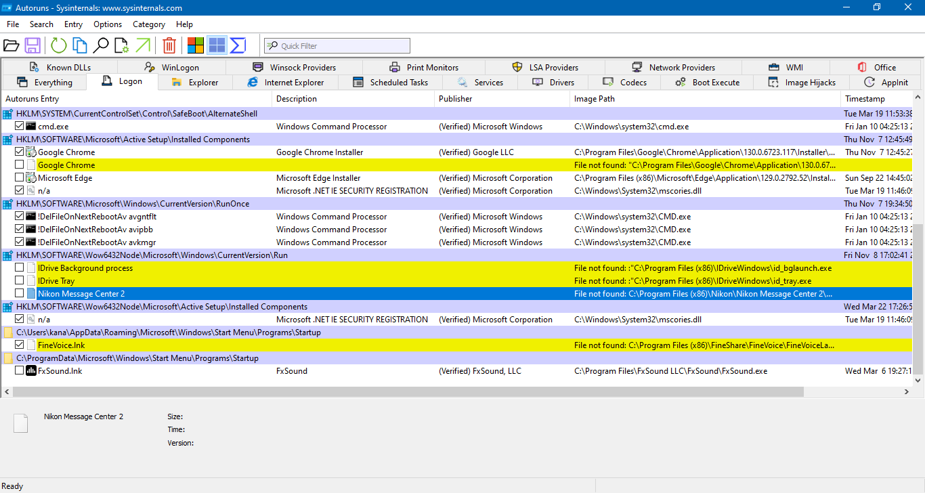Screen dimensions: 925x493
Task: Click the blue sigma toolbar icon
Action: (238, 45)
